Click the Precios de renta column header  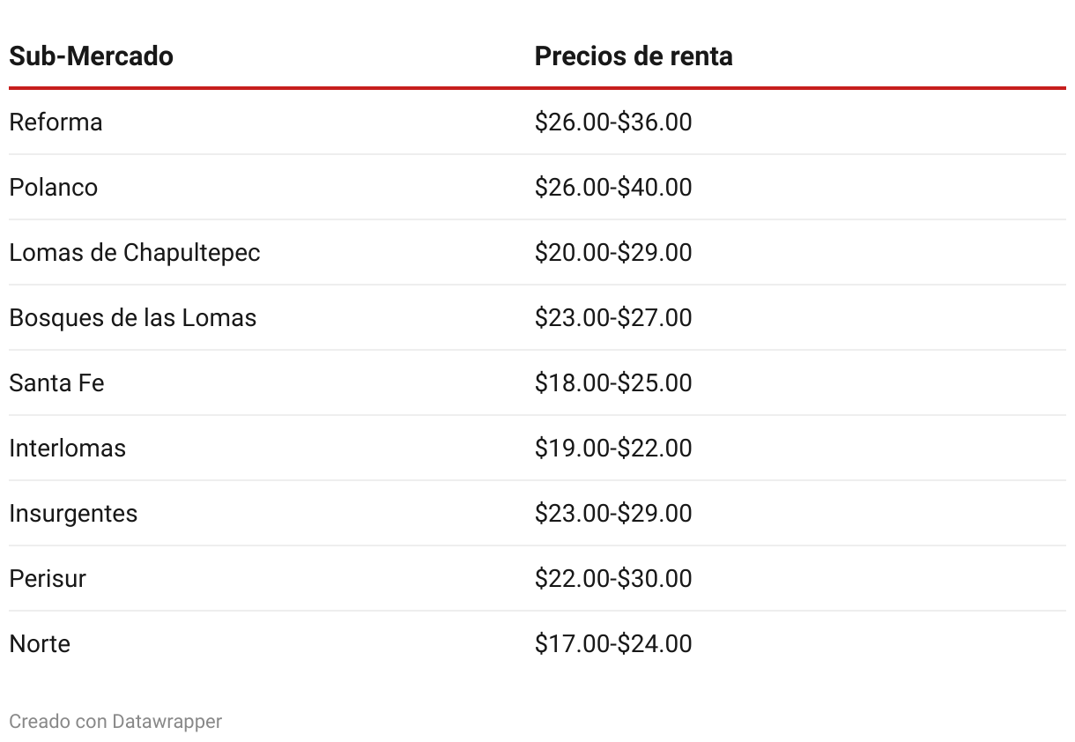pyautogui.click(x=634, y=56)
